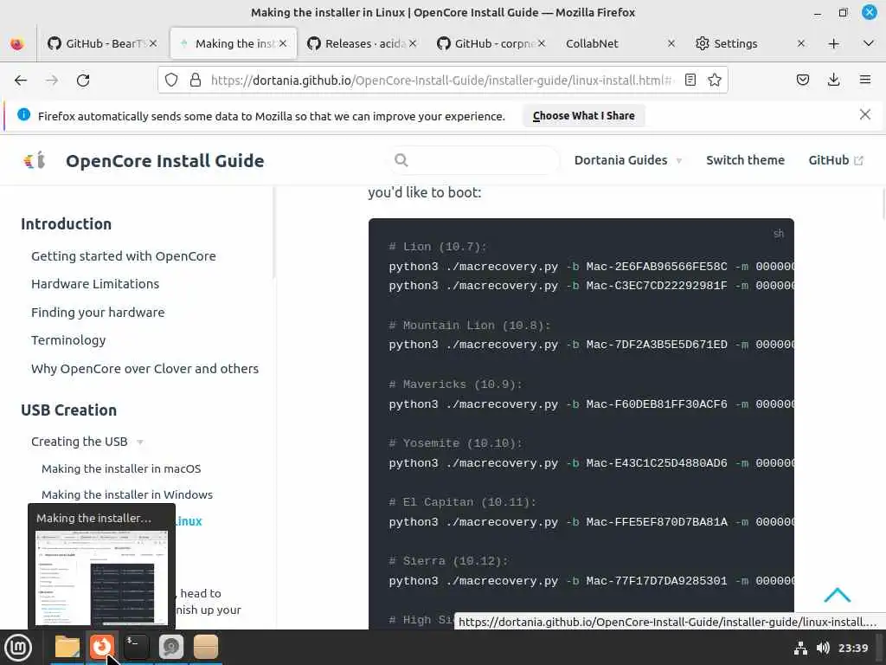Open the Files manager from taskbar
This screenshot has width=886, height=665.
[67, 647]
